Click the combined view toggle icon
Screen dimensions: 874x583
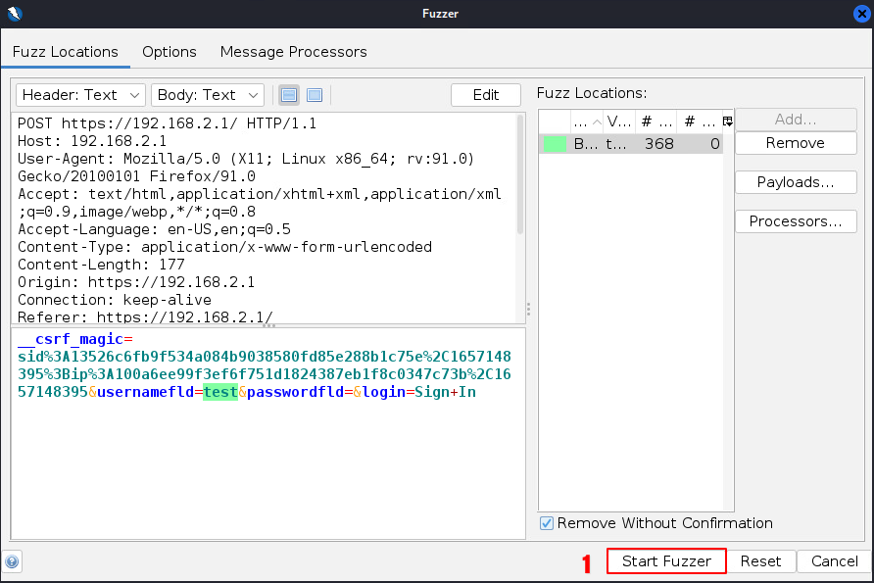pos(315,95)
